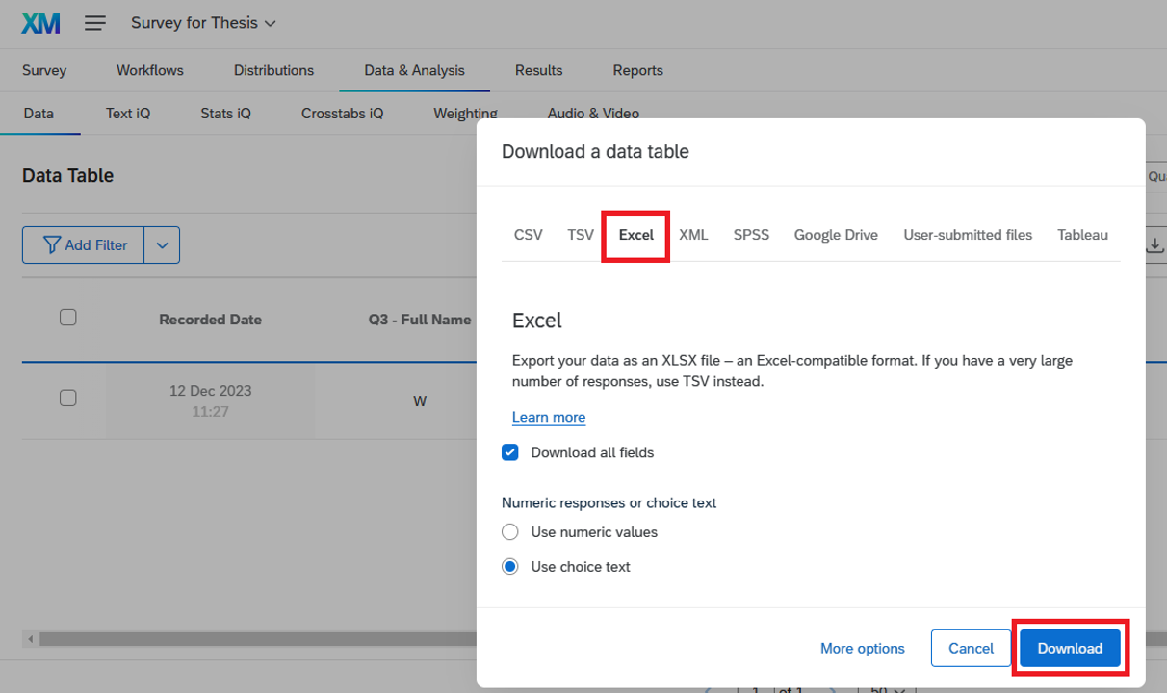Image resolution: width=1167 pixels, height=693 pixels.
Task: Go to the Distributions tab
Action: point(273,70)
